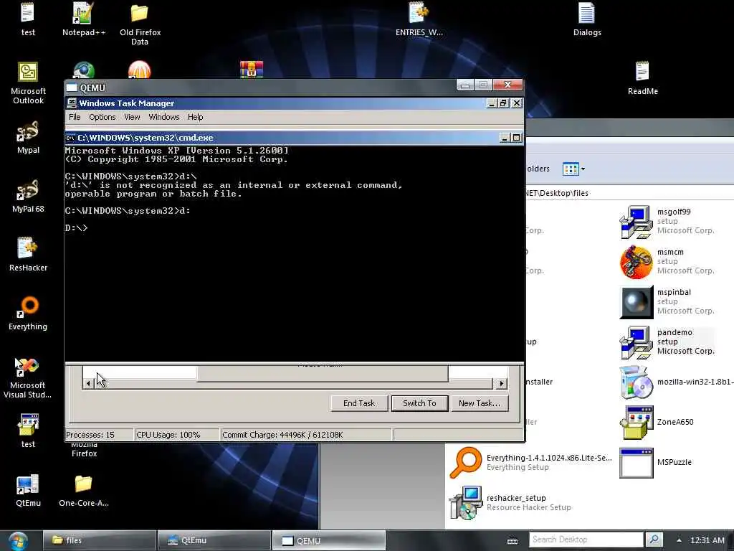Click CPU Usage: 100% status entry
This screenshot has width=734, height=551.
tap(176, 435)
